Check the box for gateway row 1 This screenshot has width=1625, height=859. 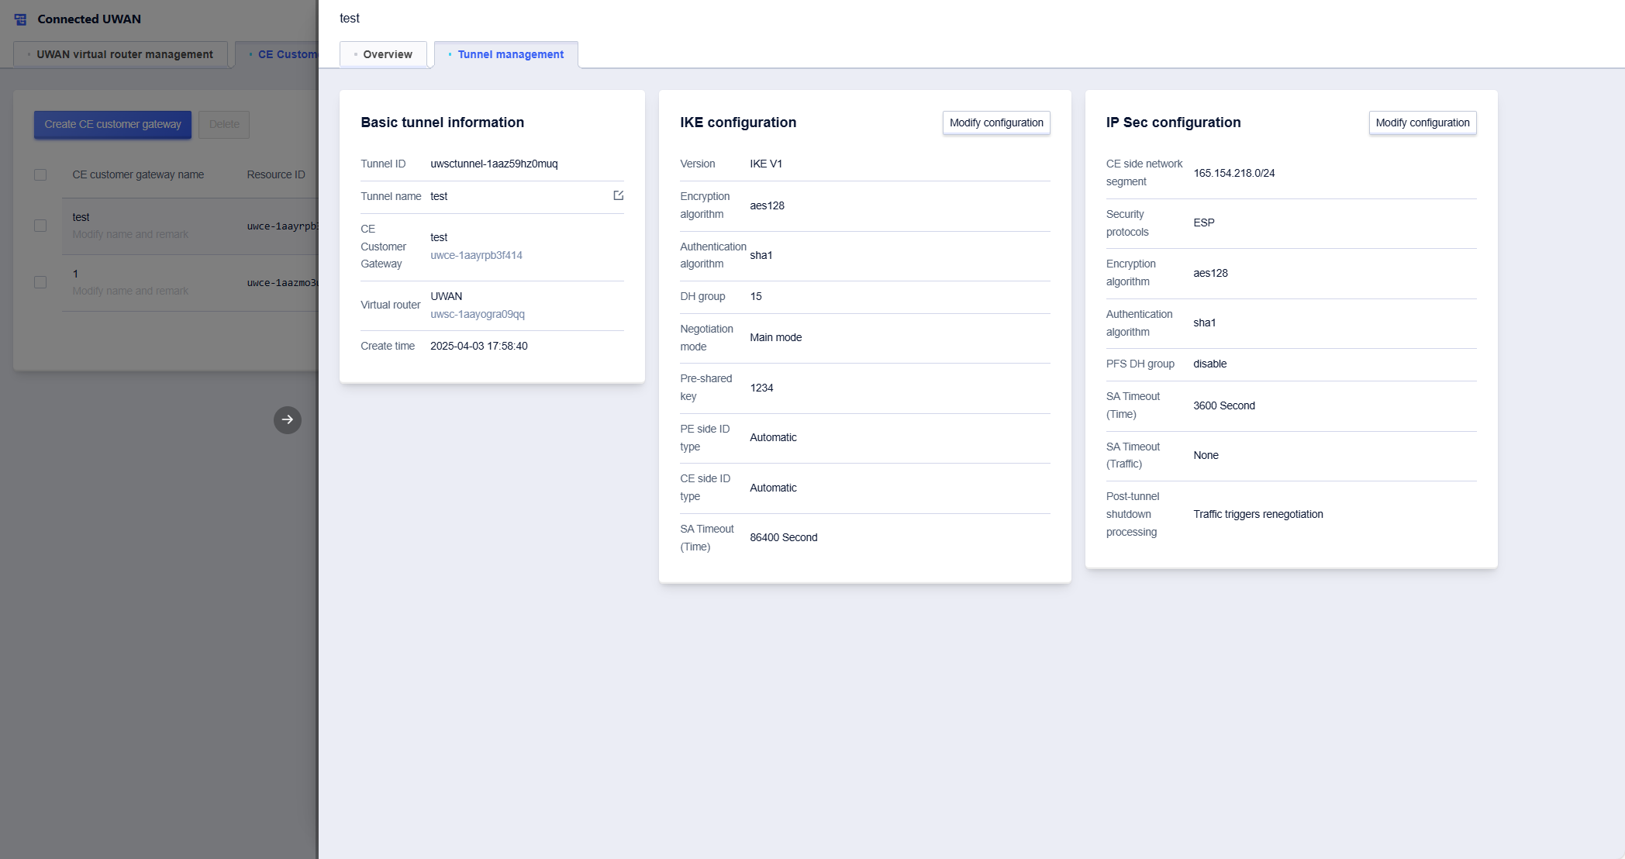[x=40, y=282]
